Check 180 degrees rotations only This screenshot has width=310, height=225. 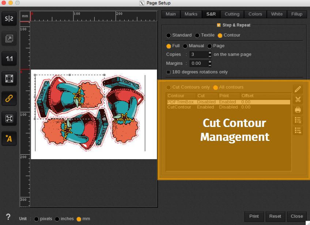(x=169, y=72)
